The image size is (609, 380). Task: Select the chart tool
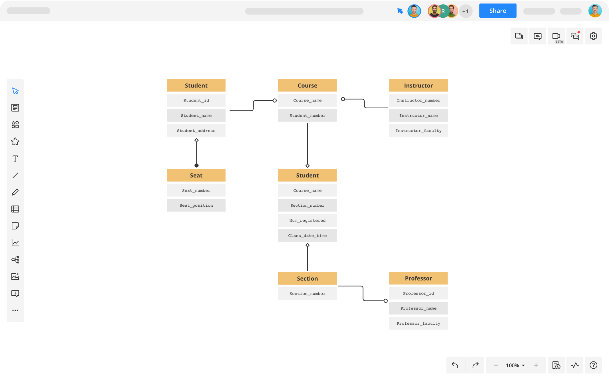[15, 243]
